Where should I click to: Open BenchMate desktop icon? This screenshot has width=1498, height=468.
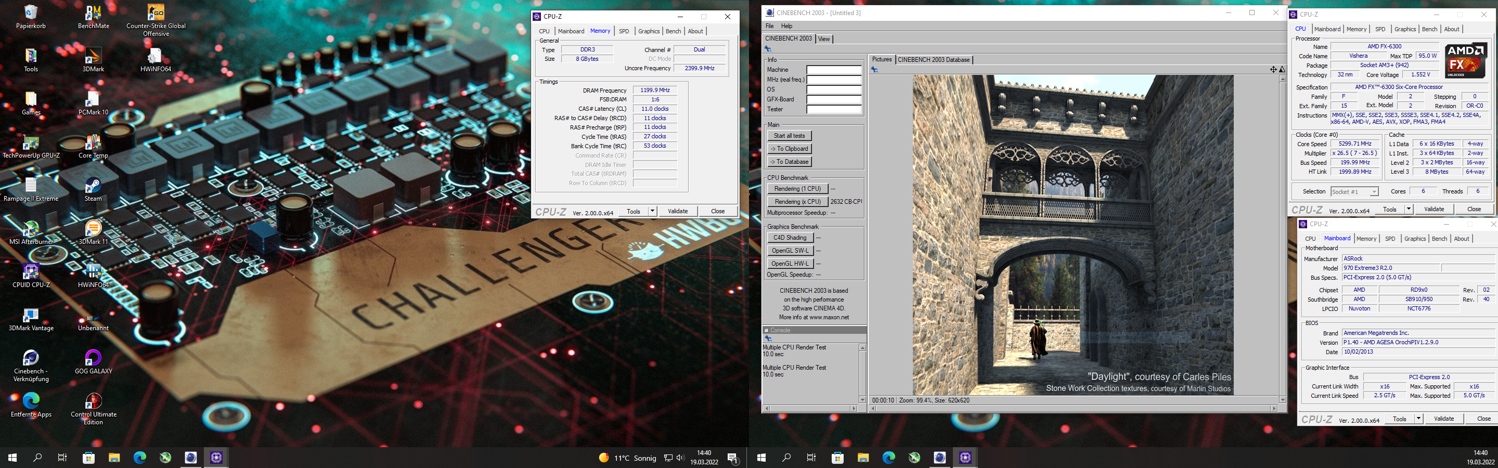[x=93, y=17]
